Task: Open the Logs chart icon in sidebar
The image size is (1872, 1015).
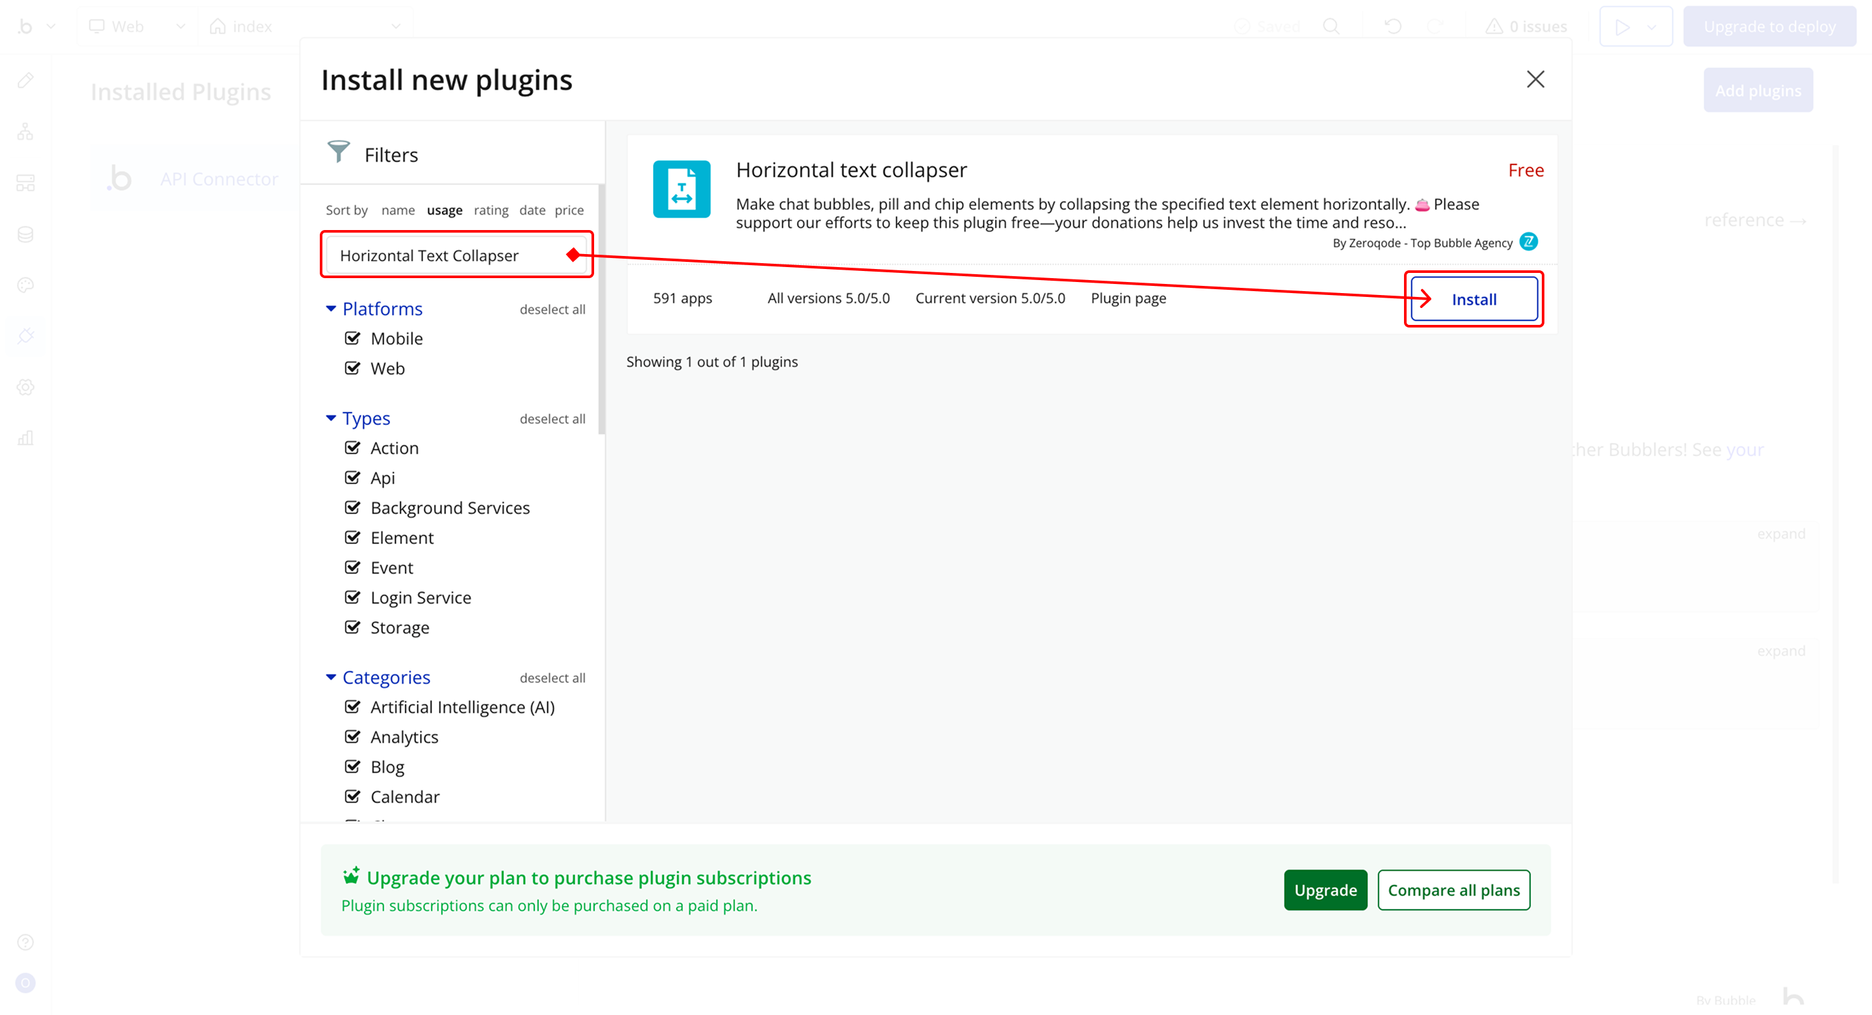Action: (x=25, y=438)
